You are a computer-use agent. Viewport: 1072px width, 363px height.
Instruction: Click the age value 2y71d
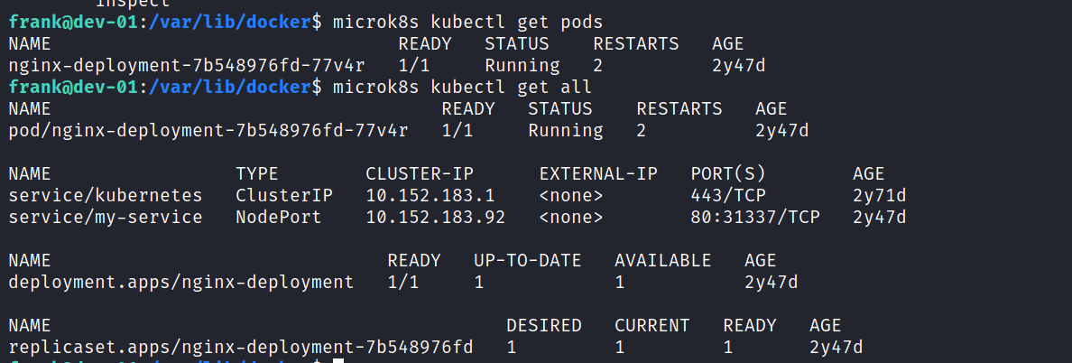[879, 196]
